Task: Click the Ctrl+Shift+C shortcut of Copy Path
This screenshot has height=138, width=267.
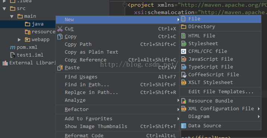Action: [158, 44]
